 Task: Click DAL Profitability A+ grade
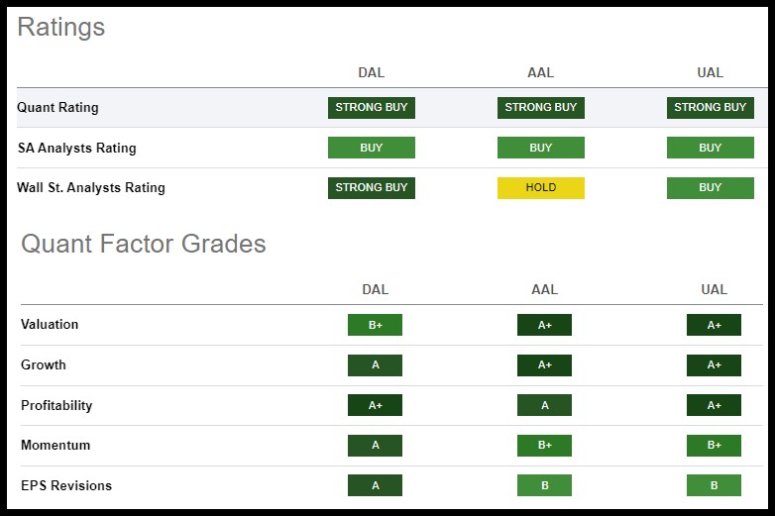pyautogui.click(x=375, y=405)
